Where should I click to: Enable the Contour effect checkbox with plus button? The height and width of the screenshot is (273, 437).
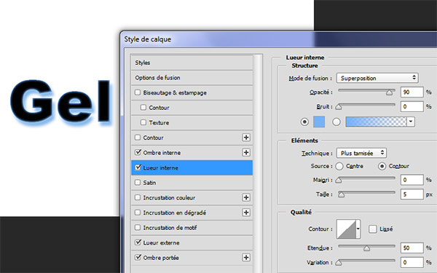138,138
